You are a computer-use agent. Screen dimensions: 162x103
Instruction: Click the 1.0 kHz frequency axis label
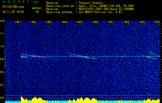pyautogui.click(x=2, y=47)
